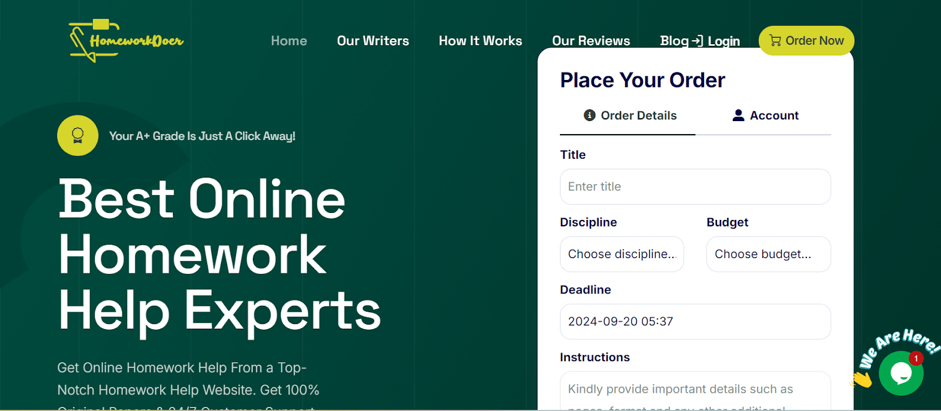941x411 pixels.
Task: Open the Choose discipline dropdown
Action: point(622,254)
